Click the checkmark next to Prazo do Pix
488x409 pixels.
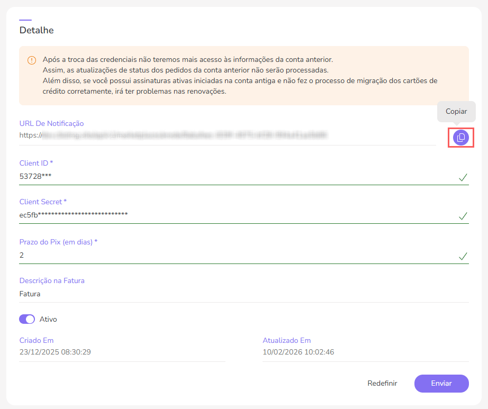coord(463,257)
